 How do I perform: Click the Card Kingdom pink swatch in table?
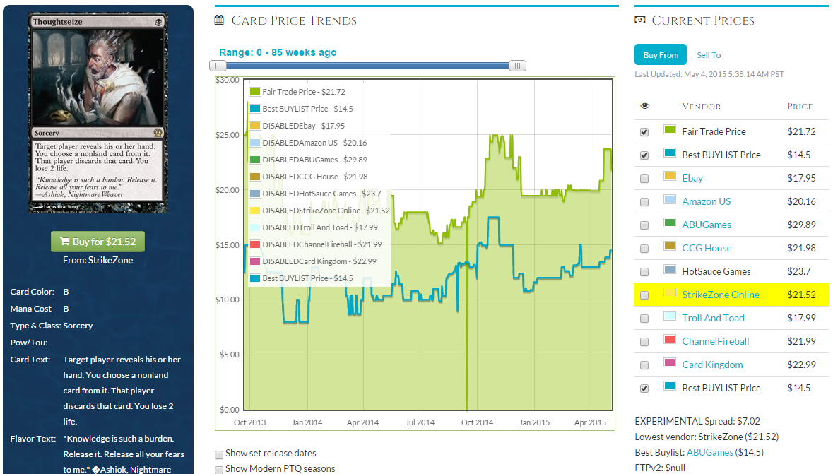click(x=669, y=362)
